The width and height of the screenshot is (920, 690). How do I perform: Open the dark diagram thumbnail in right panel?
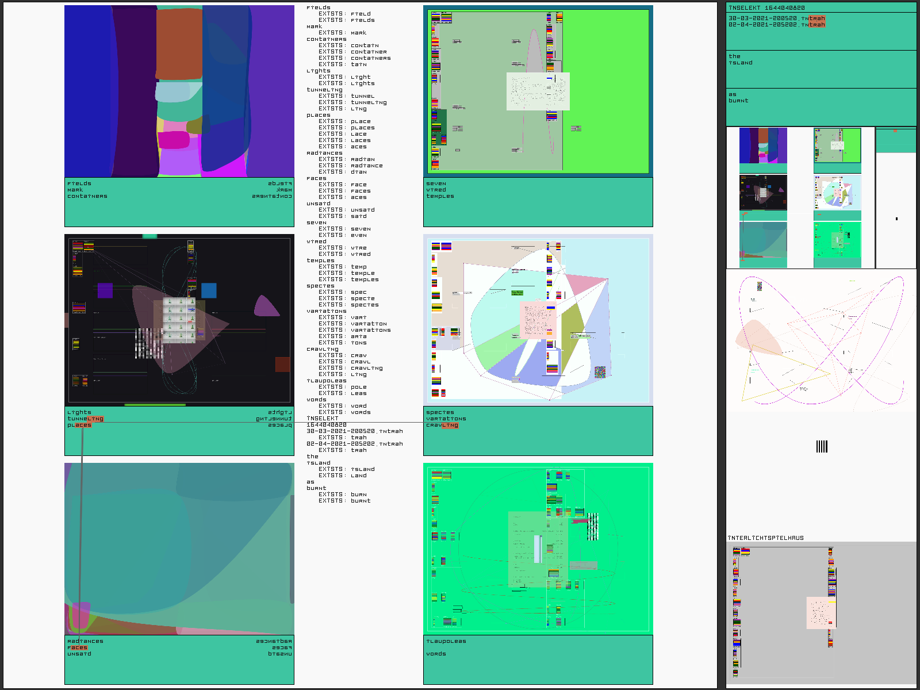tap(762, 193)
